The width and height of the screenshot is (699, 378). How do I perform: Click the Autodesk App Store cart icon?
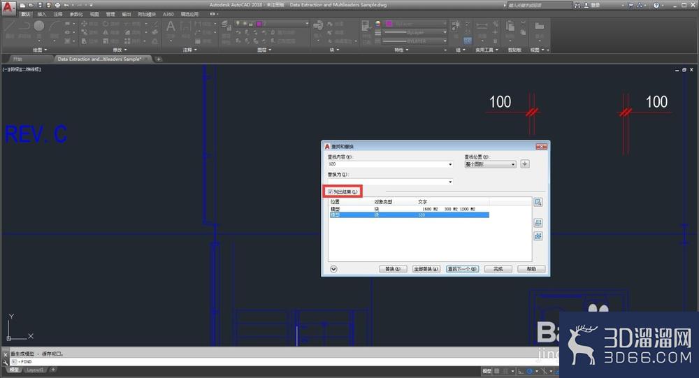(630, 6)
